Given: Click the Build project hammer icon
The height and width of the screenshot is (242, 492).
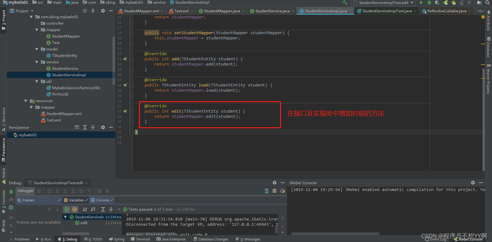Looking at the screenshot, I should pos(345,2).
